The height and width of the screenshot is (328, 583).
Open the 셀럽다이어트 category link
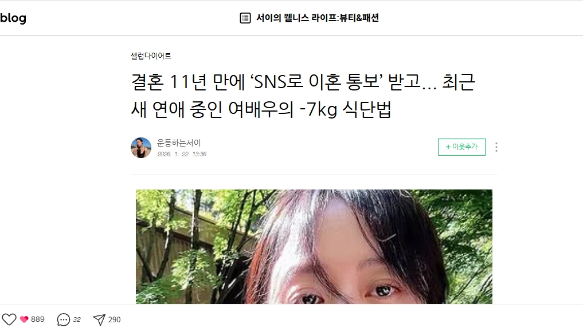click(151, 56)
